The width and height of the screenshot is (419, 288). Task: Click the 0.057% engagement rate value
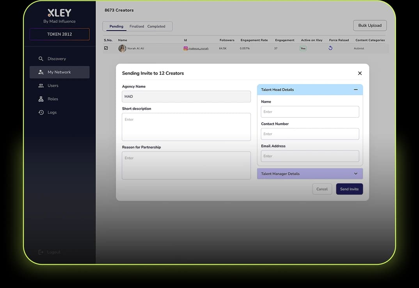tap(245, 48)
